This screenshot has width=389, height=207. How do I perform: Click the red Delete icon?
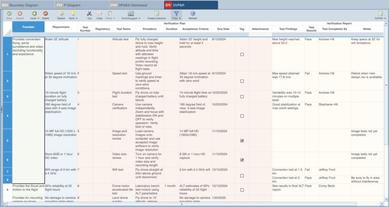point(46,14)
